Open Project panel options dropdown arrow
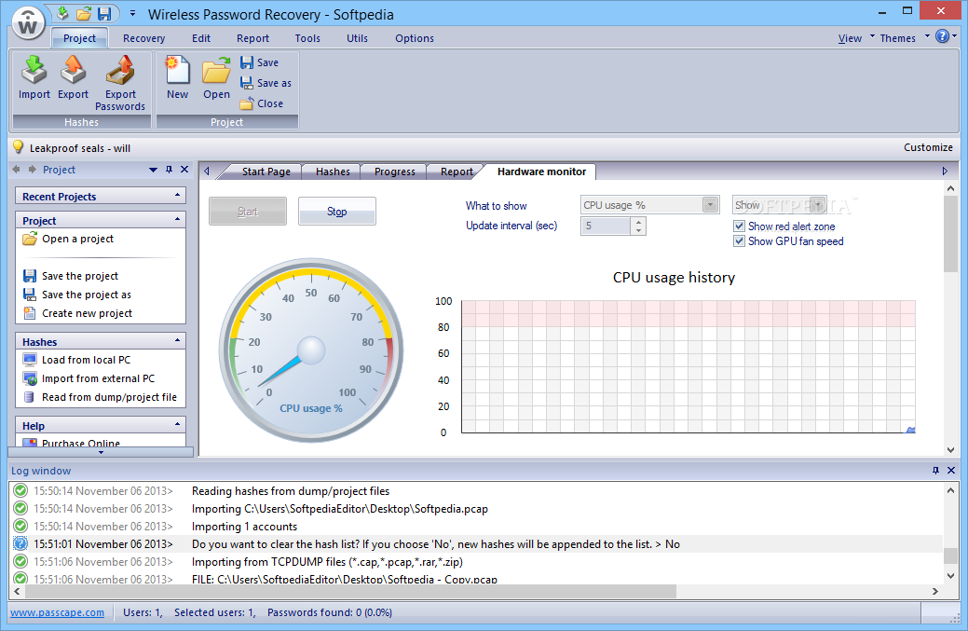Image resolution: width=968 pixels, height=631 pixels. coord(153,170)
